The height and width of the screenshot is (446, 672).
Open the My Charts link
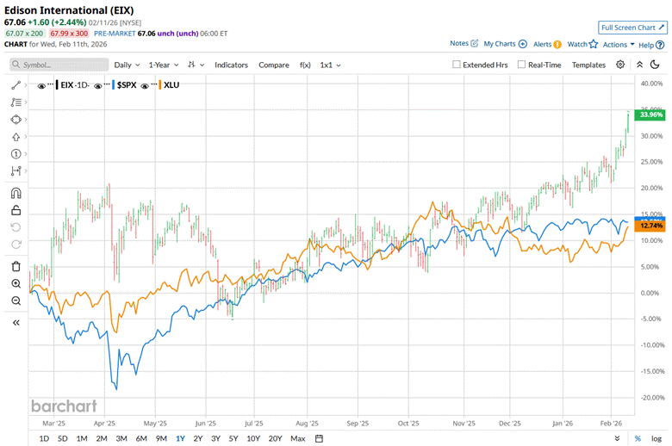point(505,44)
